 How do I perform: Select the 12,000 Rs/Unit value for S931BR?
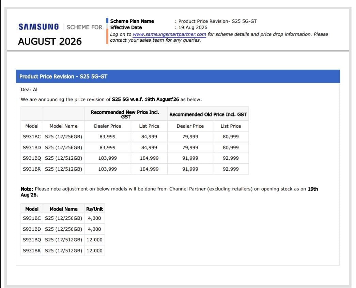click(94, 250)
